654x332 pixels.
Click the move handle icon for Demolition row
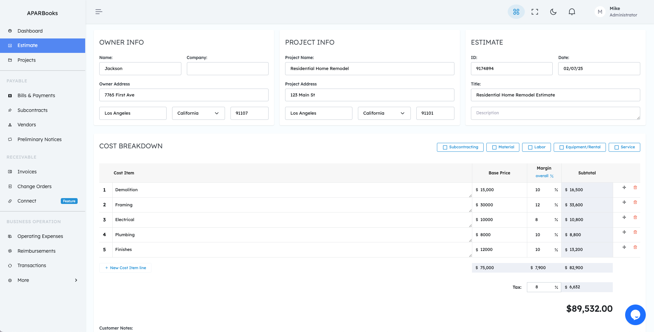tap(624, 187)
